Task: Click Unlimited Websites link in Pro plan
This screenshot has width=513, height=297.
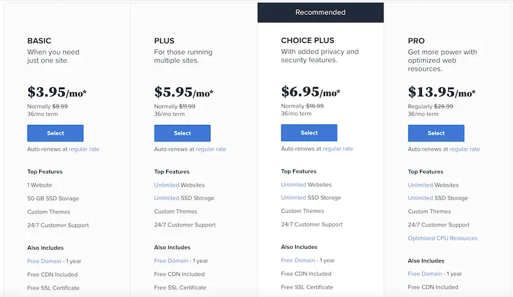Action: point(421,185)
